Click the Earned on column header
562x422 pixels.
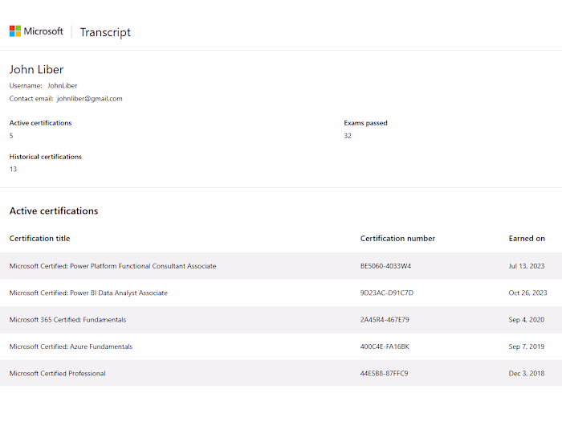(x=527, y=239)
